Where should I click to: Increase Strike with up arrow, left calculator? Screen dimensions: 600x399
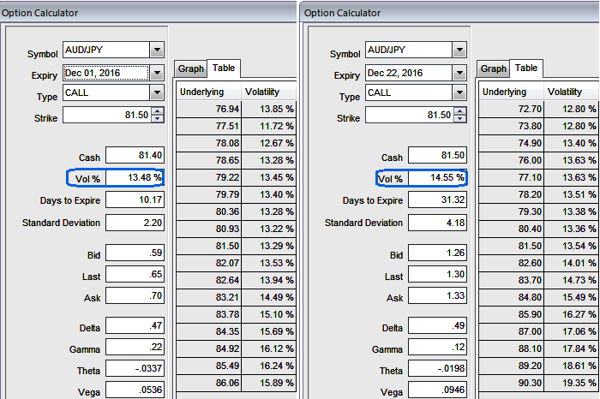[x=158, y=111]
